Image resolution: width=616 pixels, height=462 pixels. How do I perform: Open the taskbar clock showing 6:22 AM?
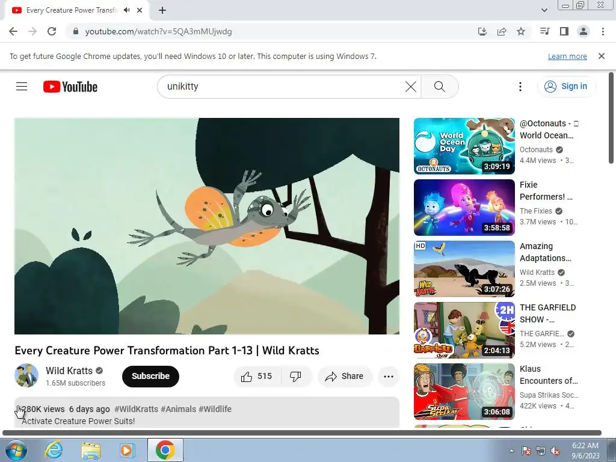[x=585, y=451]
